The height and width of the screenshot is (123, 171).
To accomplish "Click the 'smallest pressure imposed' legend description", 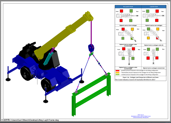I will tap(139, 75).
